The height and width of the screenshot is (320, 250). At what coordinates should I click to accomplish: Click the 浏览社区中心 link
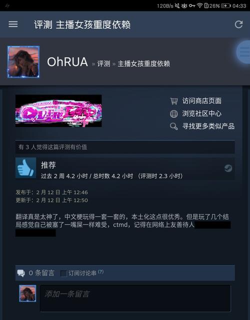(x=201, y=113)
